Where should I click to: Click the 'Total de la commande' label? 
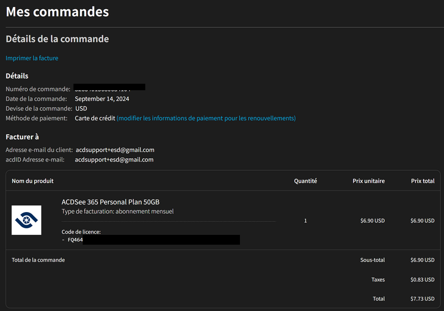click(38, 260)
